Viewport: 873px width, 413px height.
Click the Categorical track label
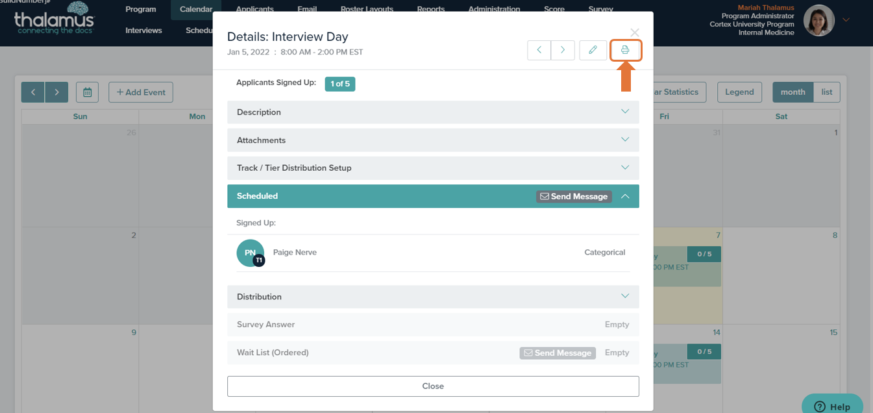point(605,253)
